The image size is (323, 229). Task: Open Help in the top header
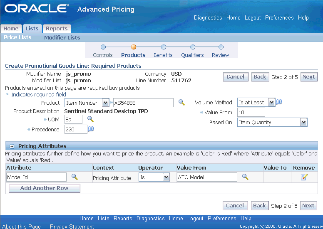303,18
